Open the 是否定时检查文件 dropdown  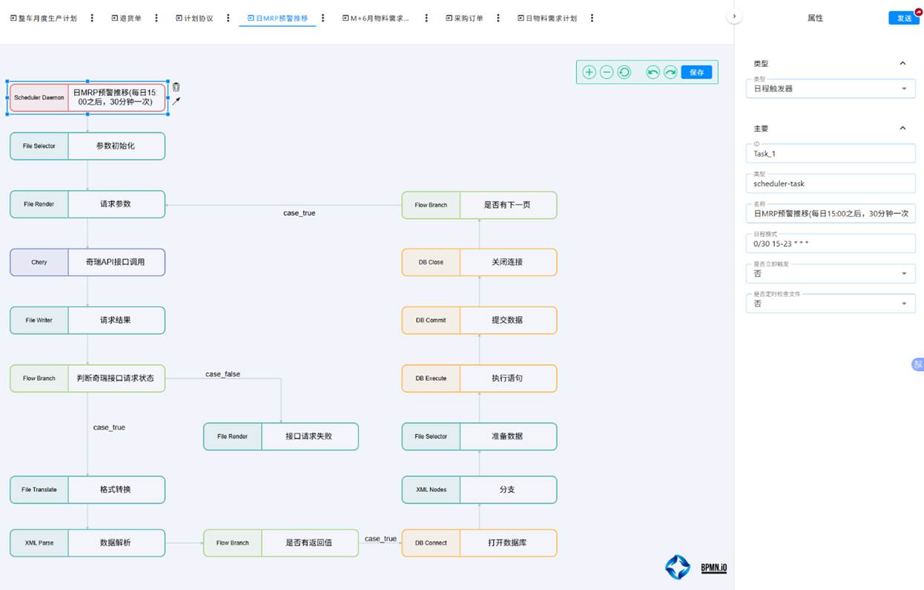(x=831, y=304)
